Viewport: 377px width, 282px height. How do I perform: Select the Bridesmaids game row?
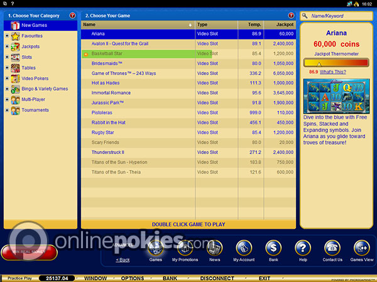point(188,63)
